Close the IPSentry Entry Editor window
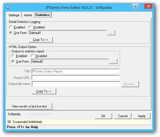The height and width of the screenshot is (137, 160). click(148, 6)
